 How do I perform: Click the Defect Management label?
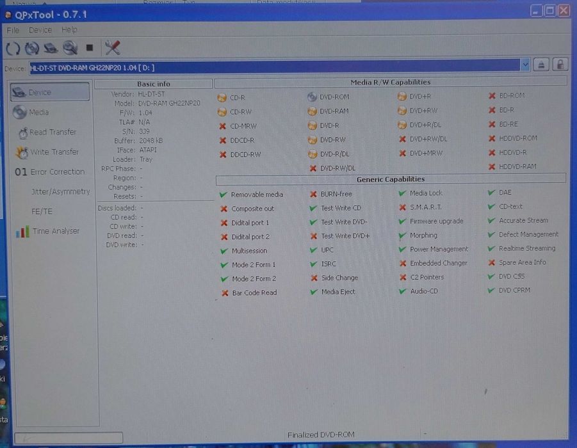(528, 234)
